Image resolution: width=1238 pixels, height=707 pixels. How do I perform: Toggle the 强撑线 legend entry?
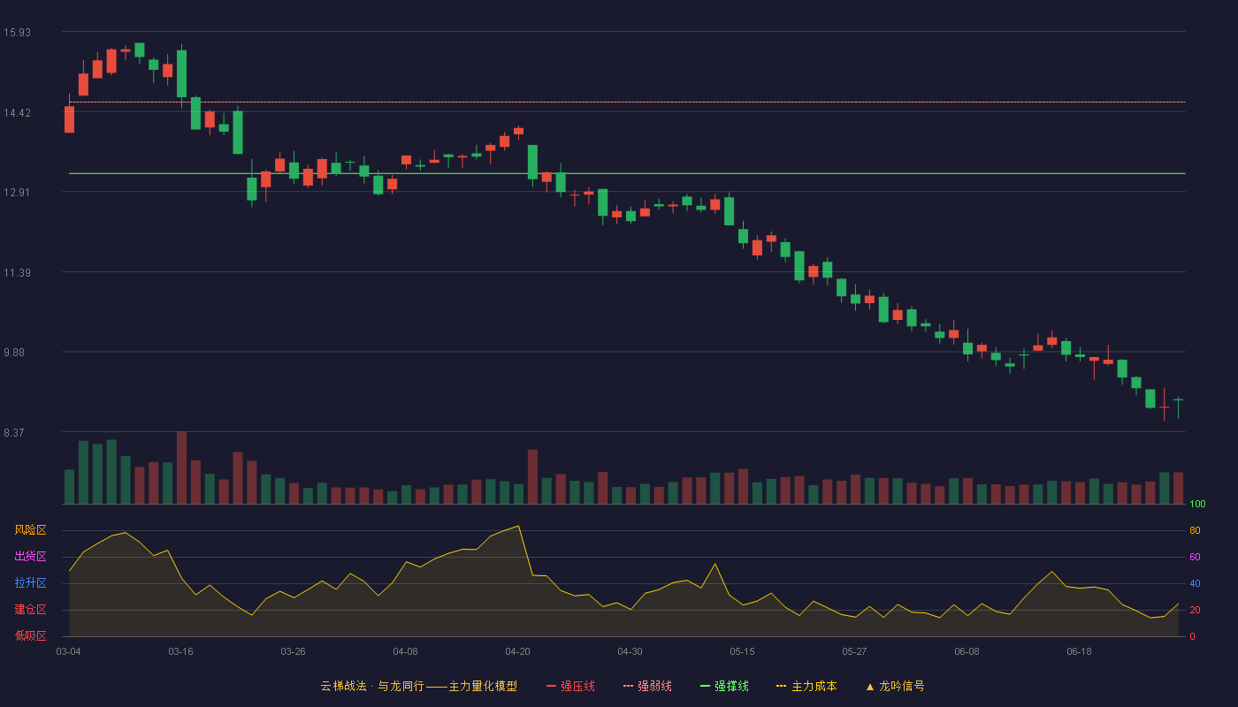click(724, 686)
